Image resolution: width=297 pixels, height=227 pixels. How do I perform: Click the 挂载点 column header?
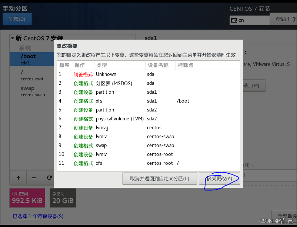(x=185, y=65)
